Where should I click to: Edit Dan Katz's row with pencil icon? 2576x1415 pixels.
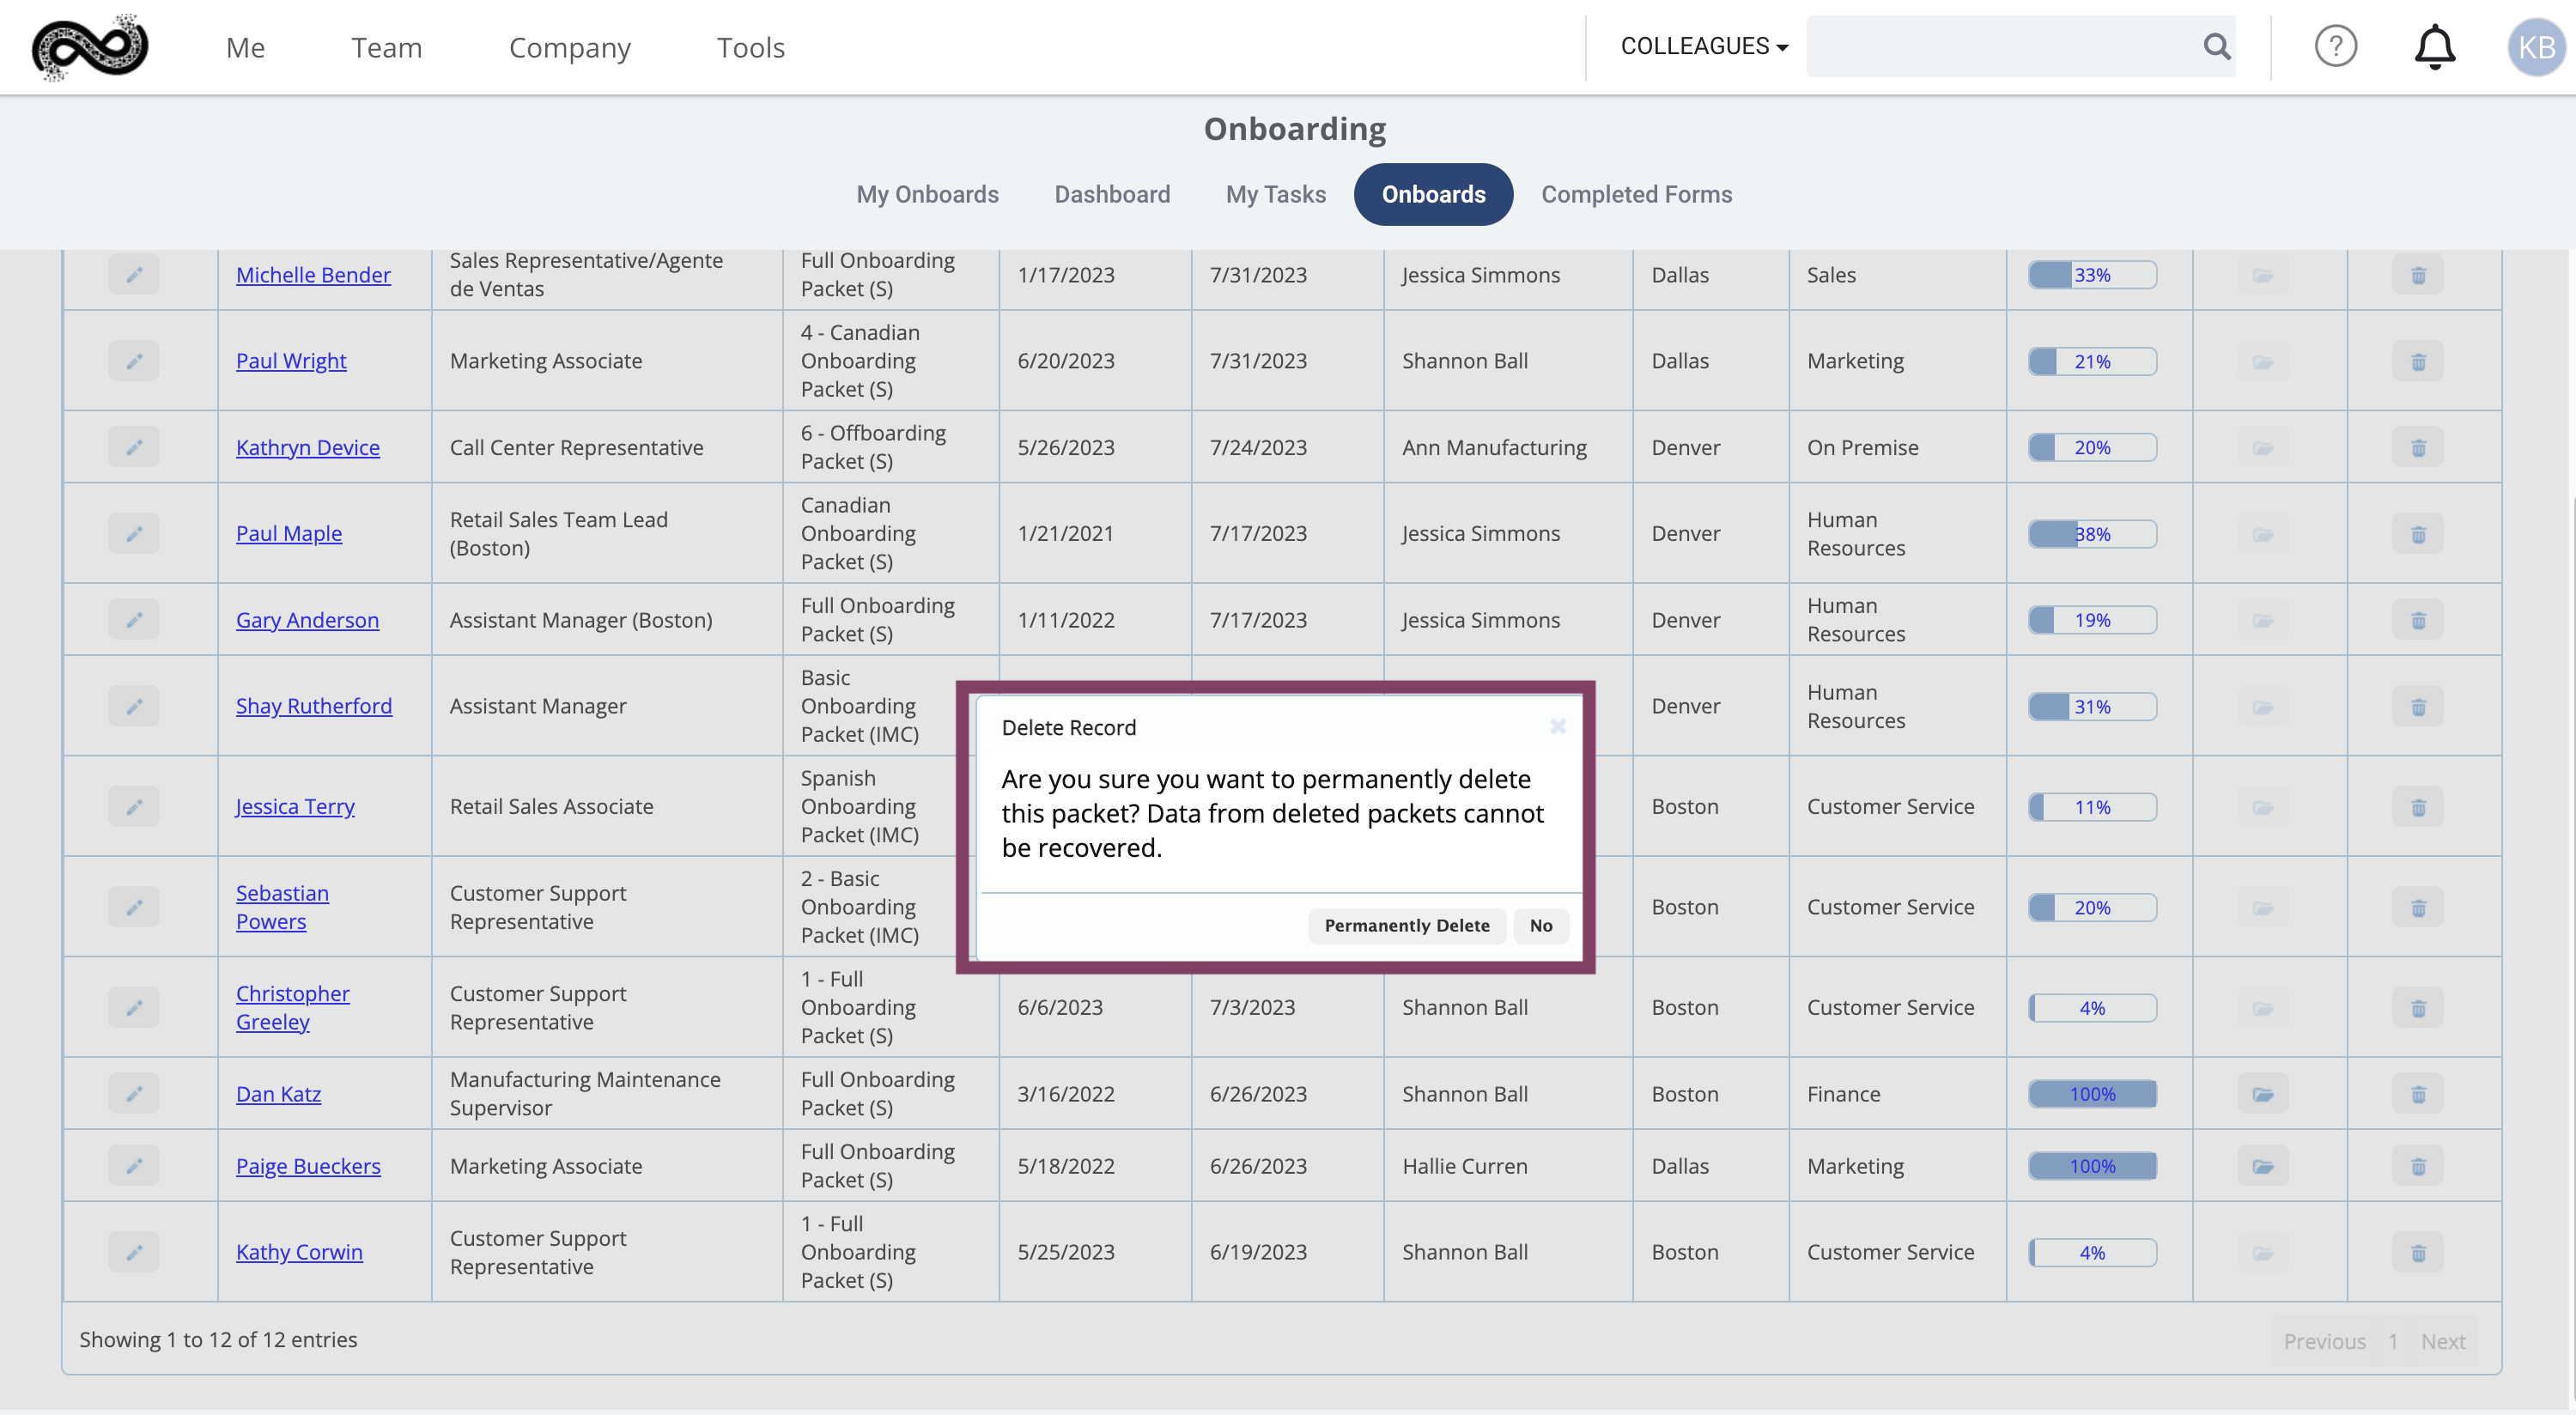click(x=134, y=1093)
